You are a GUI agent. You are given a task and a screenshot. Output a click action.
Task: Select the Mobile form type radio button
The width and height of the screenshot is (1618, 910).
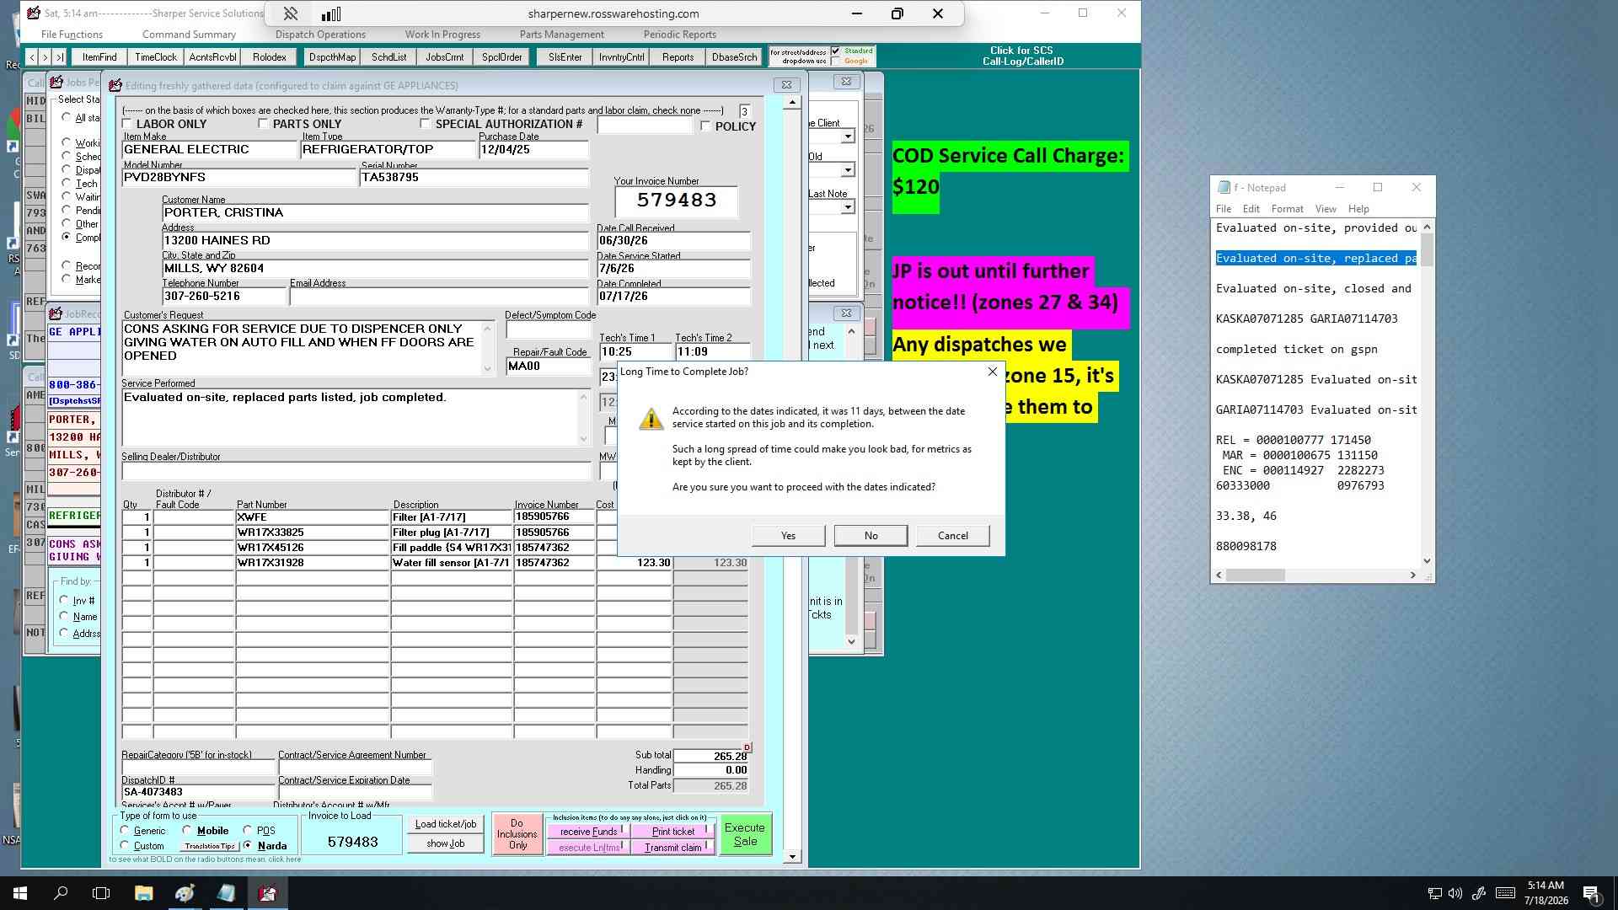click(x=187, y=830)
